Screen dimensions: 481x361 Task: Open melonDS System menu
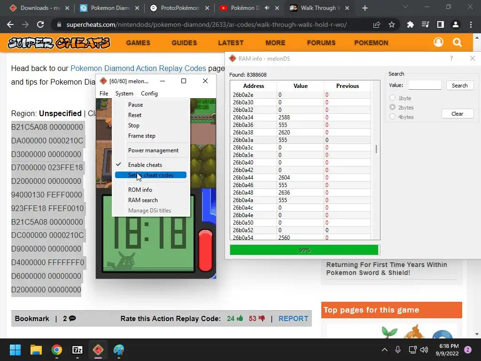[124, 94]
